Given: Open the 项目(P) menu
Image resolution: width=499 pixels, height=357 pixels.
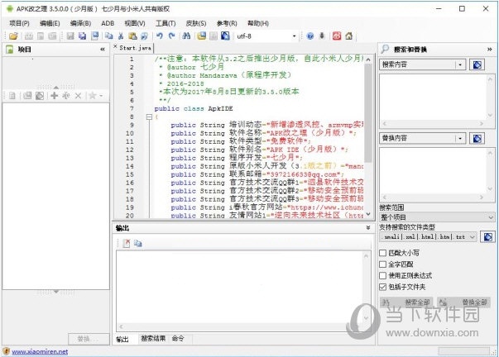Looking at the screenshot, I should [x=19, y=23].
